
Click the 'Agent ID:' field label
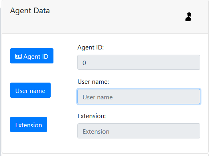point(91,47)
